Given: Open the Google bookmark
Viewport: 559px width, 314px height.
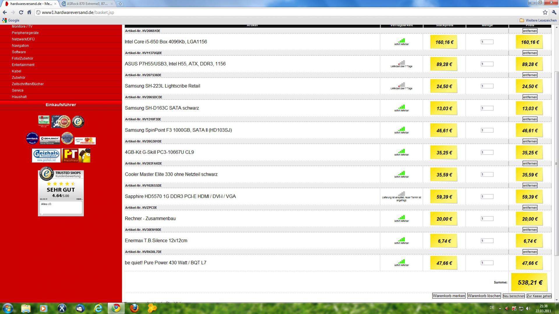Looking at the screenshot, I should tap(10, 20).
